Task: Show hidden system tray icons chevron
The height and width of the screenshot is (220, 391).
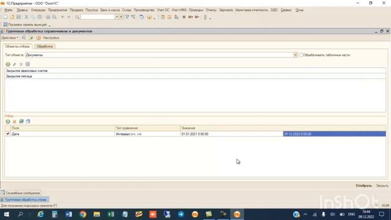Action: click(x=305, y=215)
